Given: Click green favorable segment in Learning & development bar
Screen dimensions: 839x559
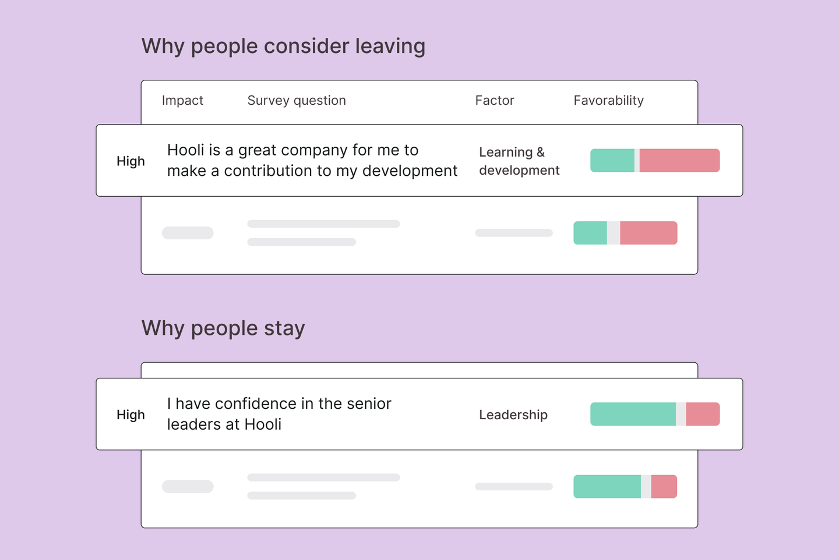Looking at the screenshot, I should [612, 161].
